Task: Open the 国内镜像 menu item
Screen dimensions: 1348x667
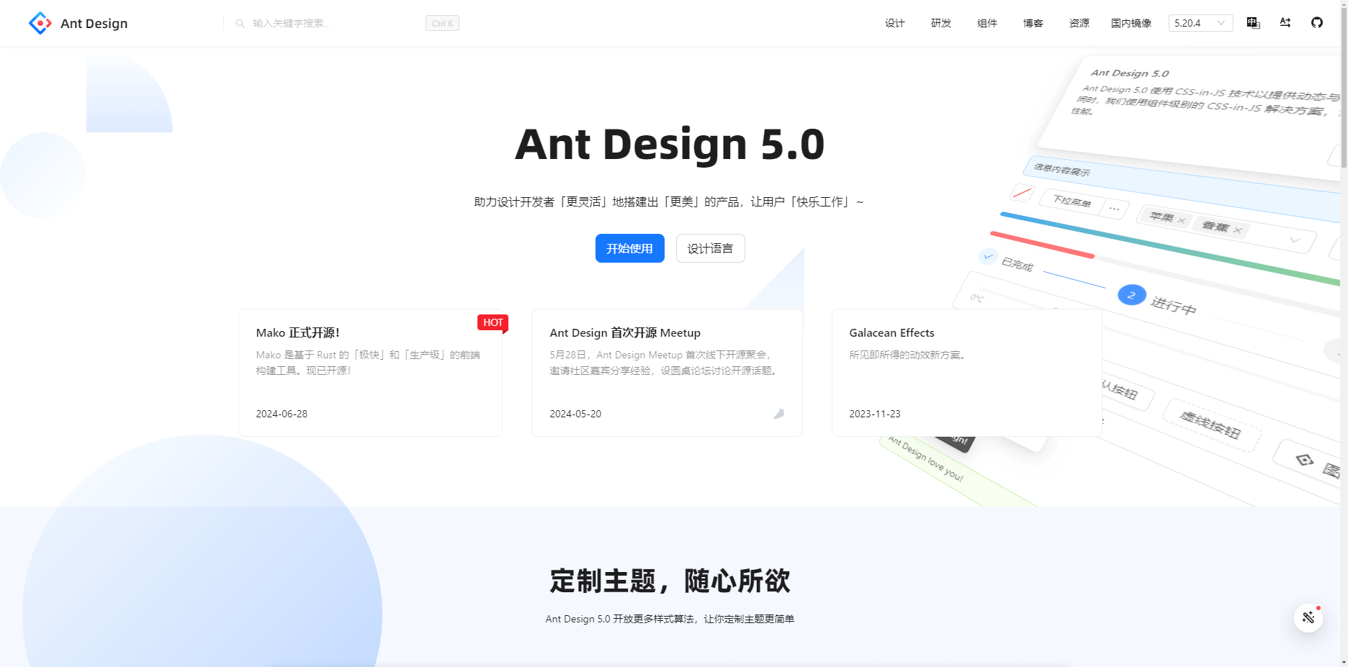Action: (x=1131, y=23)
